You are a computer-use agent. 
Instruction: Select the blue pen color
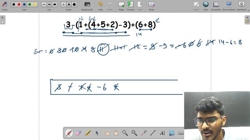pyautogui.click(x=24, y=4)
